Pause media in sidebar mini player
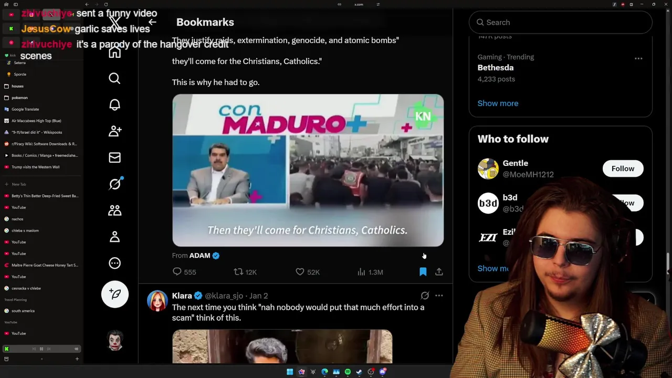Viewport: 672px width, 378px height. pos(41,349)
